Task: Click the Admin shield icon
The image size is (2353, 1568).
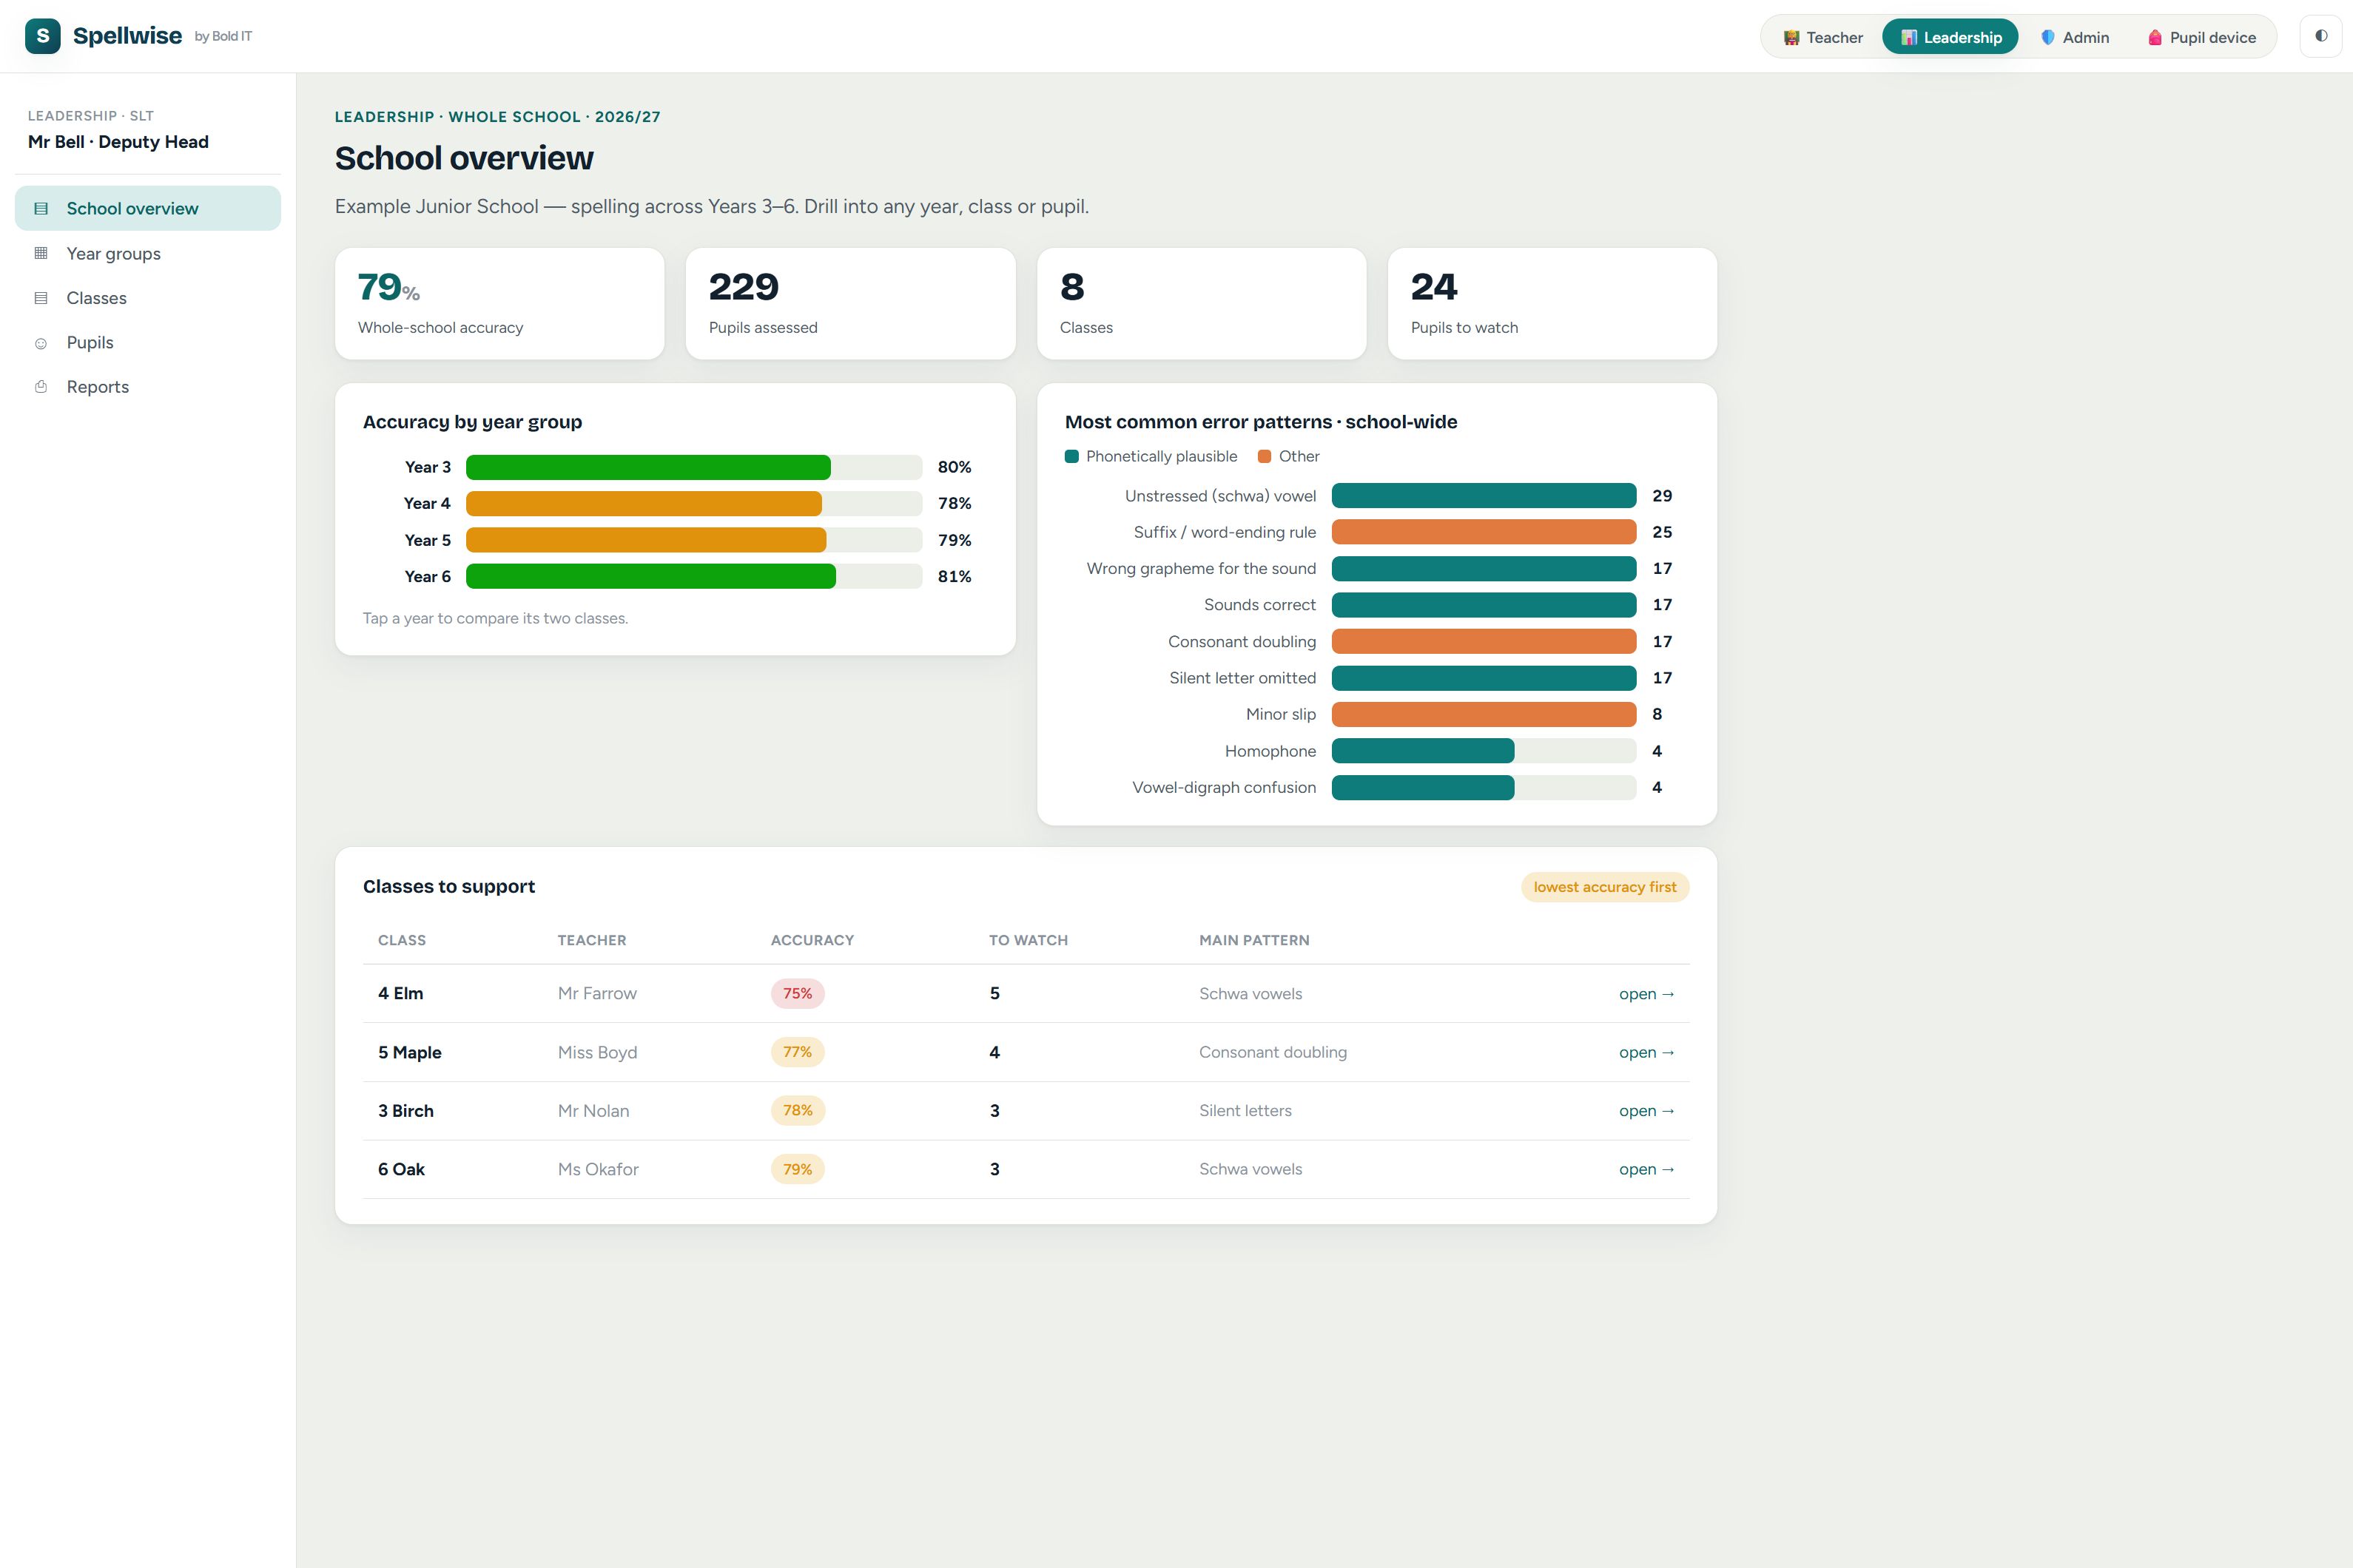Action: click(2048, 37)
